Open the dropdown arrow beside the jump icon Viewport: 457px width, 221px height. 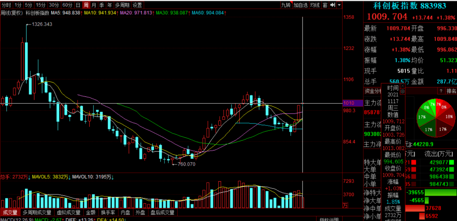pyautogui.click(x=339, y=5)
